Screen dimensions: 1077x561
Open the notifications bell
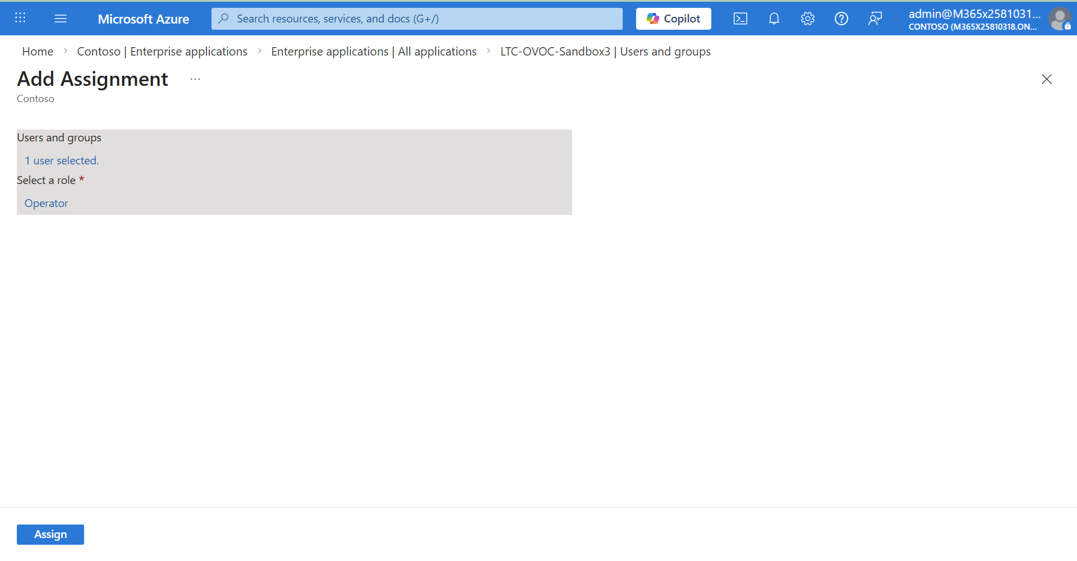tap(774, 19)
